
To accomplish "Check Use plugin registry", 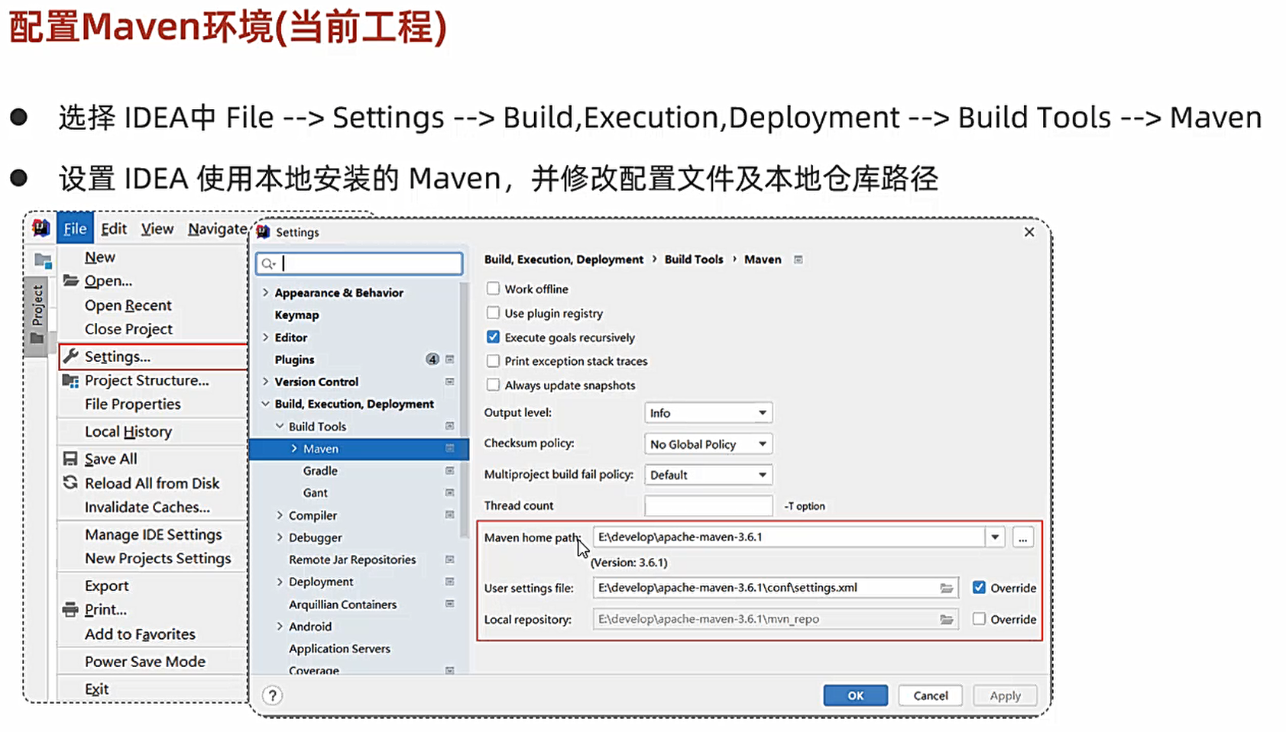I will coord(493,313).
